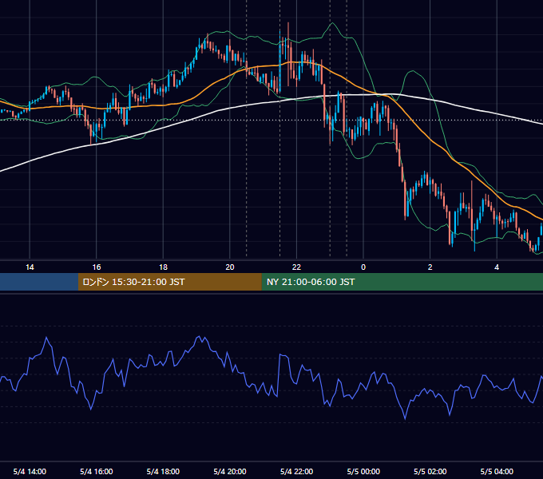Click the 20 hour label on price chart axis
Viewport: 543px width, 479px height.
230,267
